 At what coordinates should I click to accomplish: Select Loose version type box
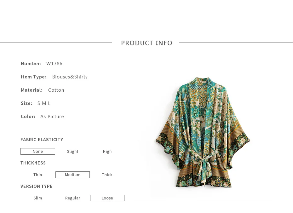pyautogui.click(x=107, y=198)
